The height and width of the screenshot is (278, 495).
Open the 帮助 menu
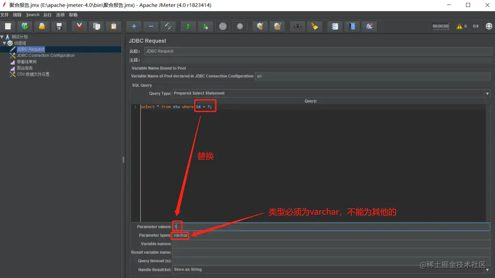point(73,15)
